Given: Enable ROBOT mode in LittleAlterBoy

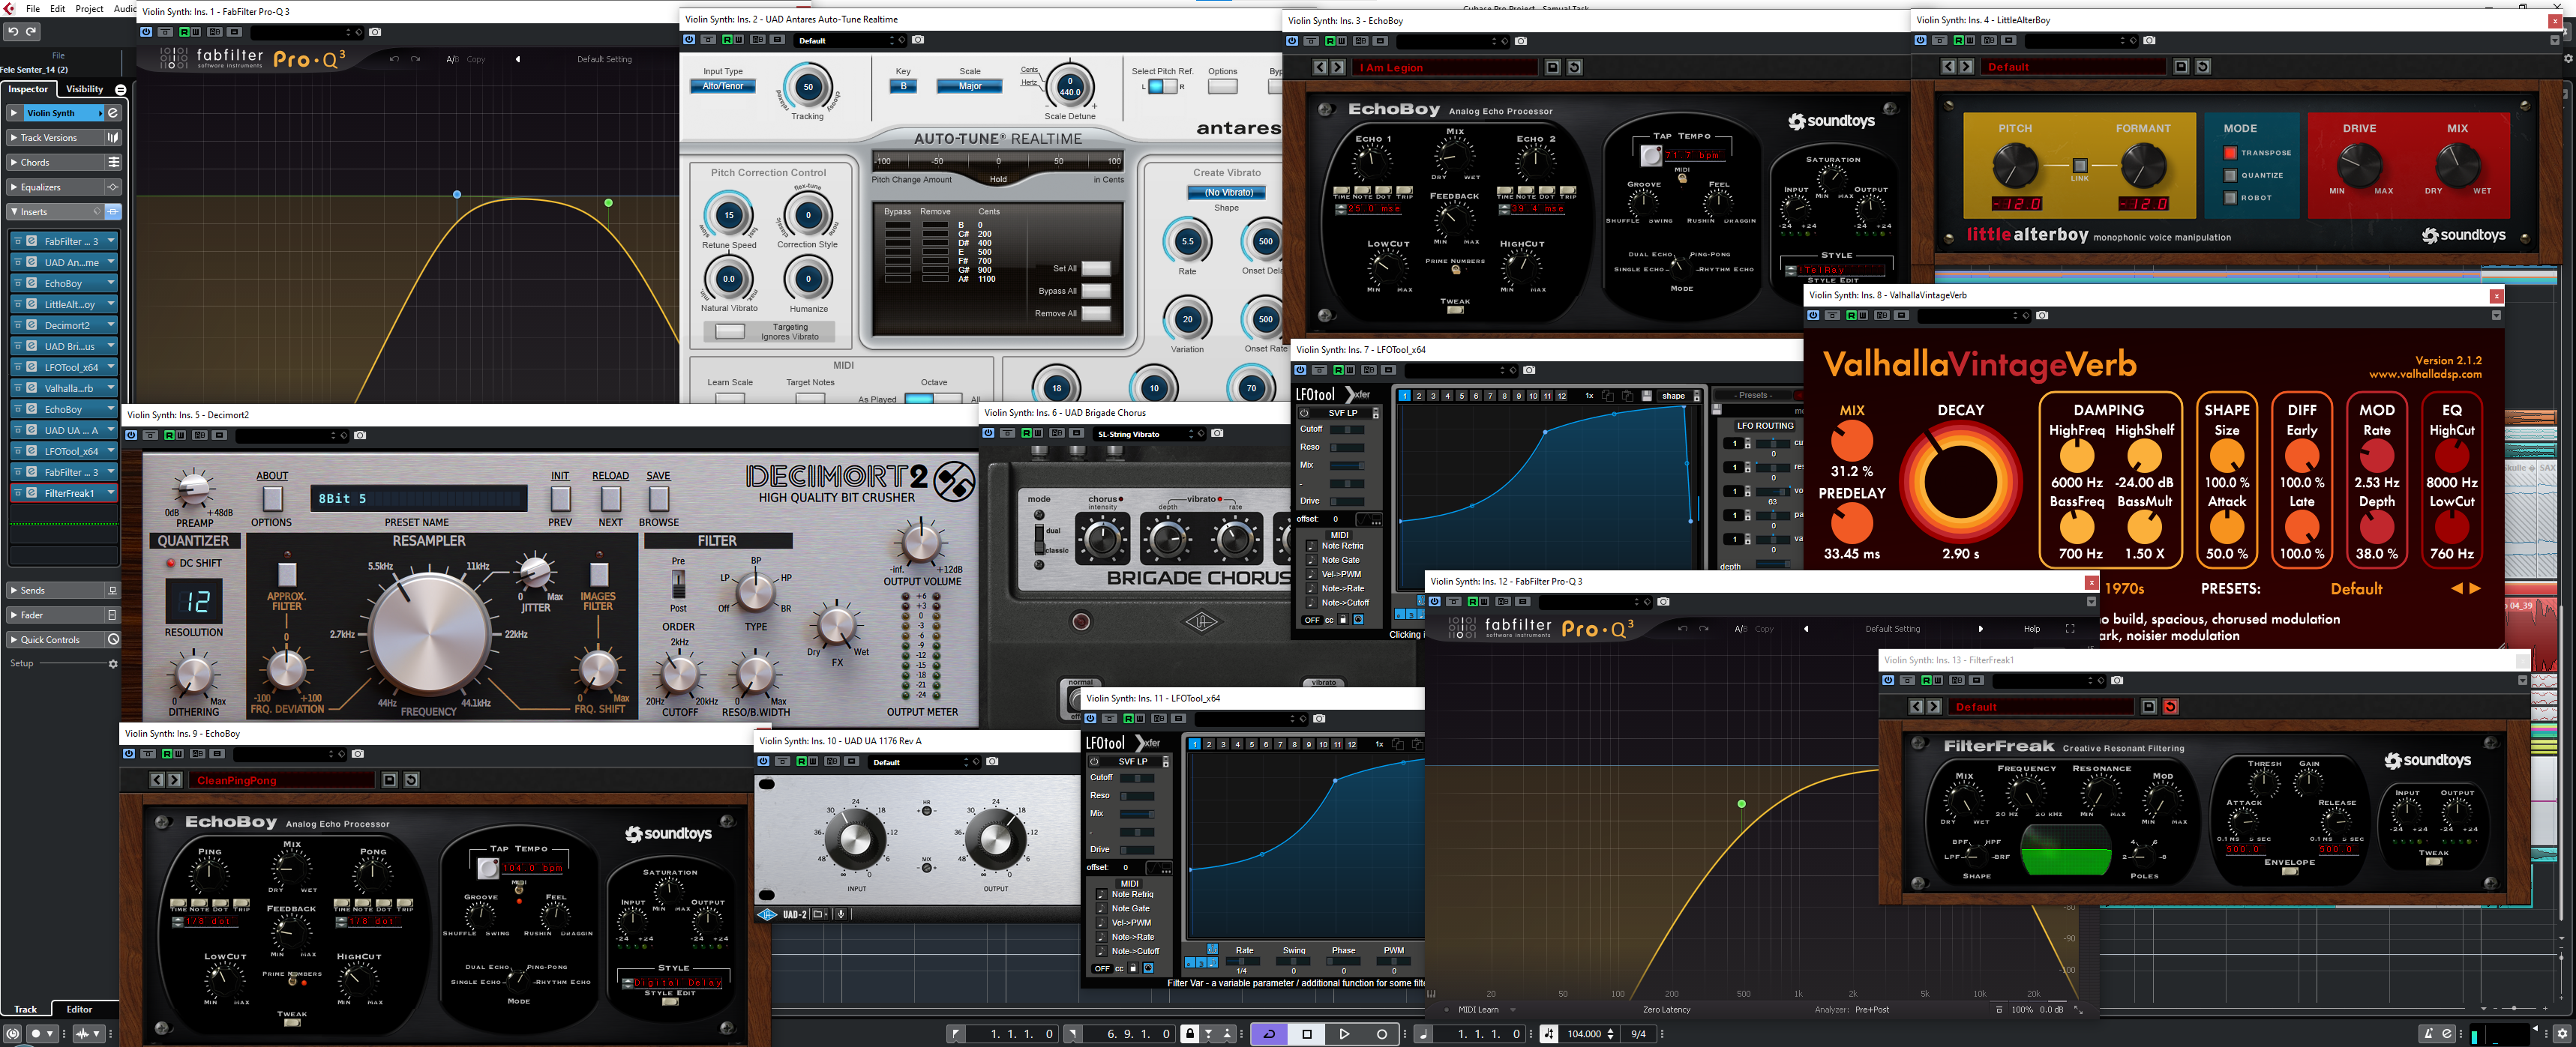Looking at the screenshot, I should point(2230,198).
